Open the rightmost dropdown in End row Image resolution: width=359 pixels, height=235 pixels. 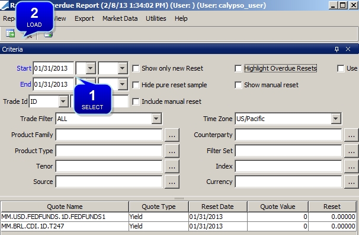[123, 84]
